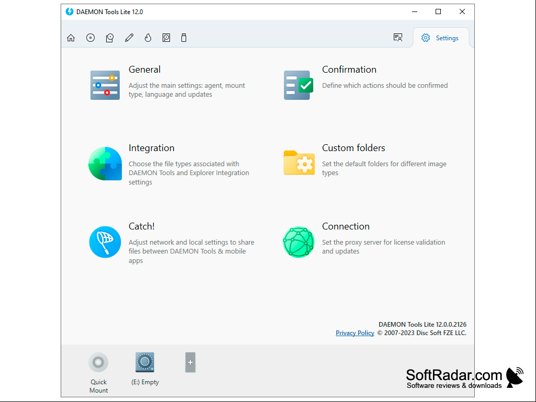Close the DAEMON Tools Lite window
536x402 pixels.
[x=462, y=12]
